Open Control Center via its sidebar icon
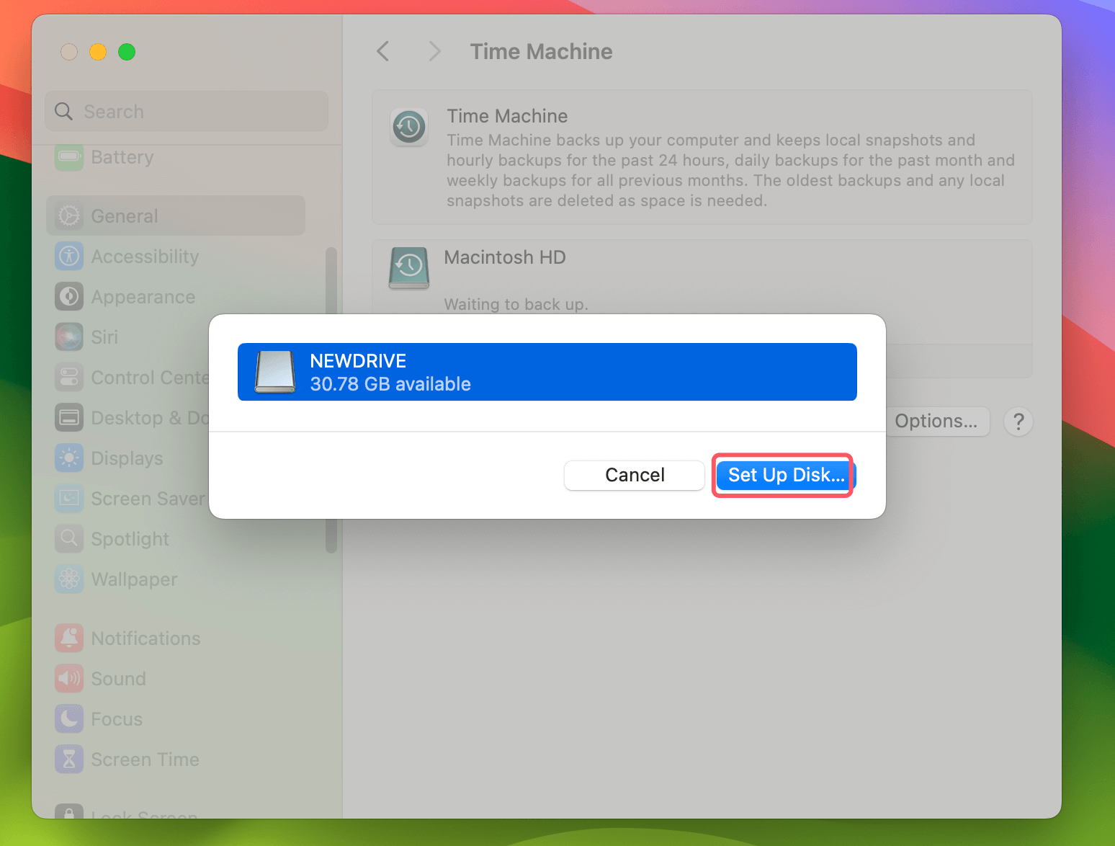The image size is (1115, 846). 68,377
